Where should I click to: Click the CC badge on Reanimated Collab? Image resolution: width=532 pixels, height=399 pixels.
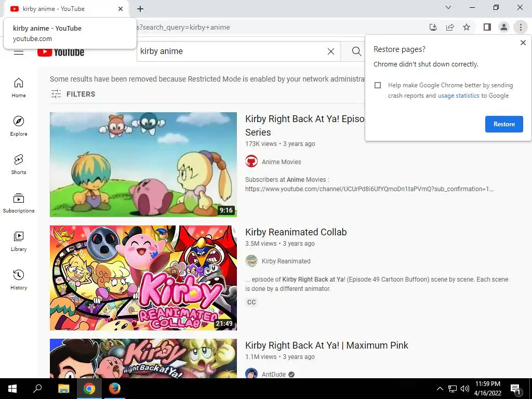coord(251,302)
